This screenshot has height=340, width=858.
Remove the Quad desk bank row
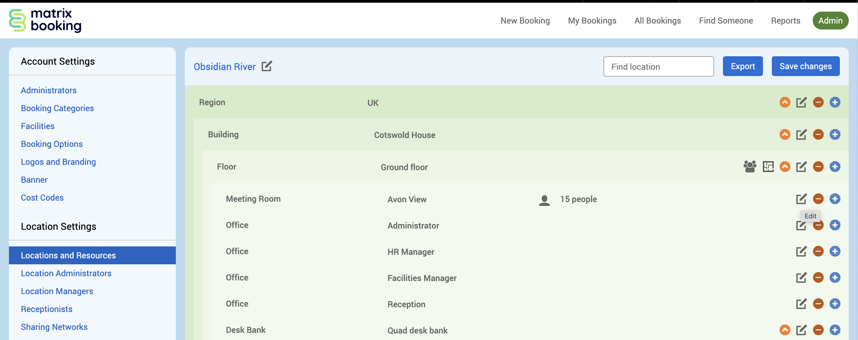pos(818,330)
